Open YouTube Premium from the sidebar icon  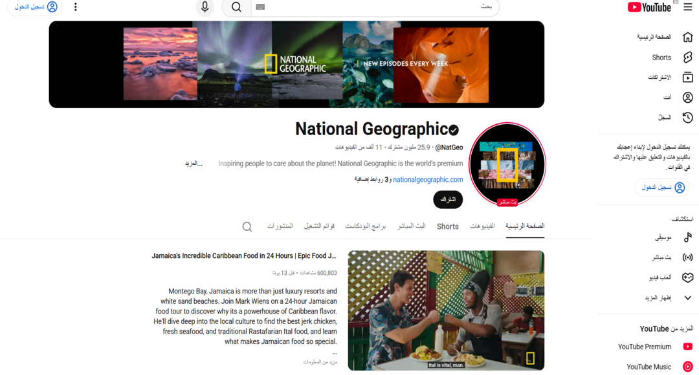(x=687, y=347)
